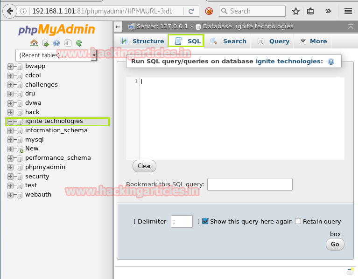358x279 pixels.
Task: Expand the bwapp database tree node
Action: [10, 67]
